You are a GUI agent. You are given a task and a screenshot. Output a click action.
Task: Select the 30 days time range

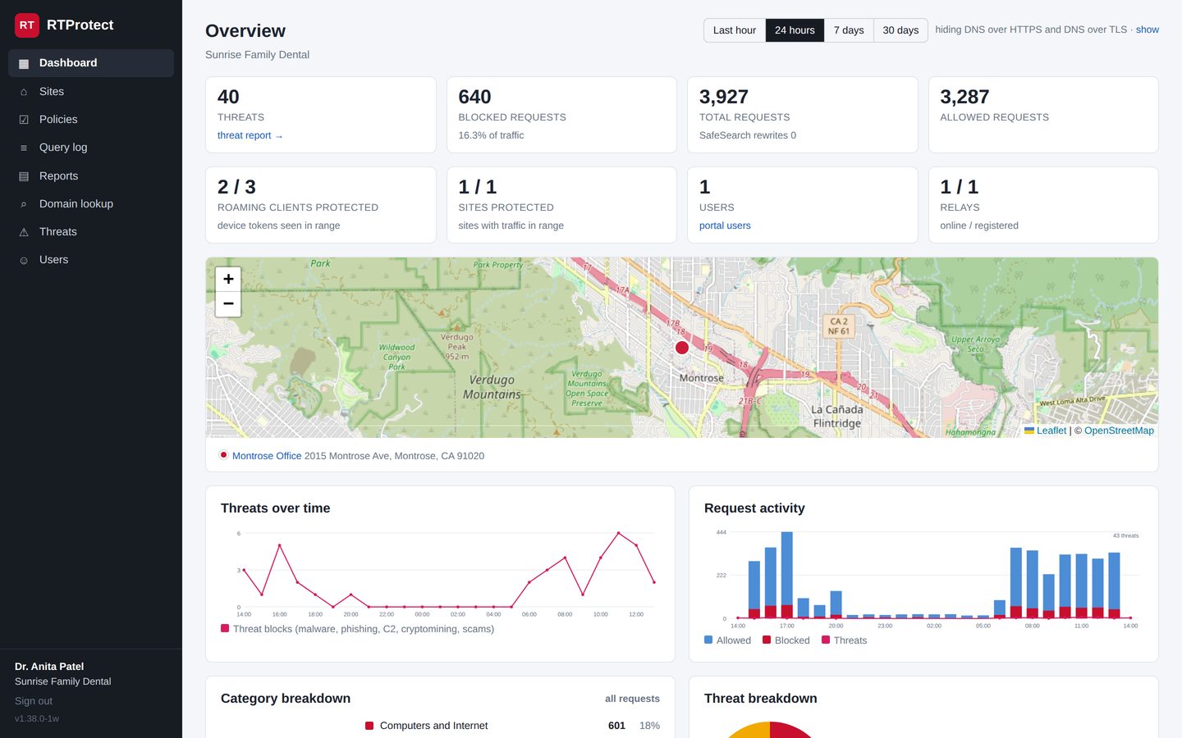900,30
